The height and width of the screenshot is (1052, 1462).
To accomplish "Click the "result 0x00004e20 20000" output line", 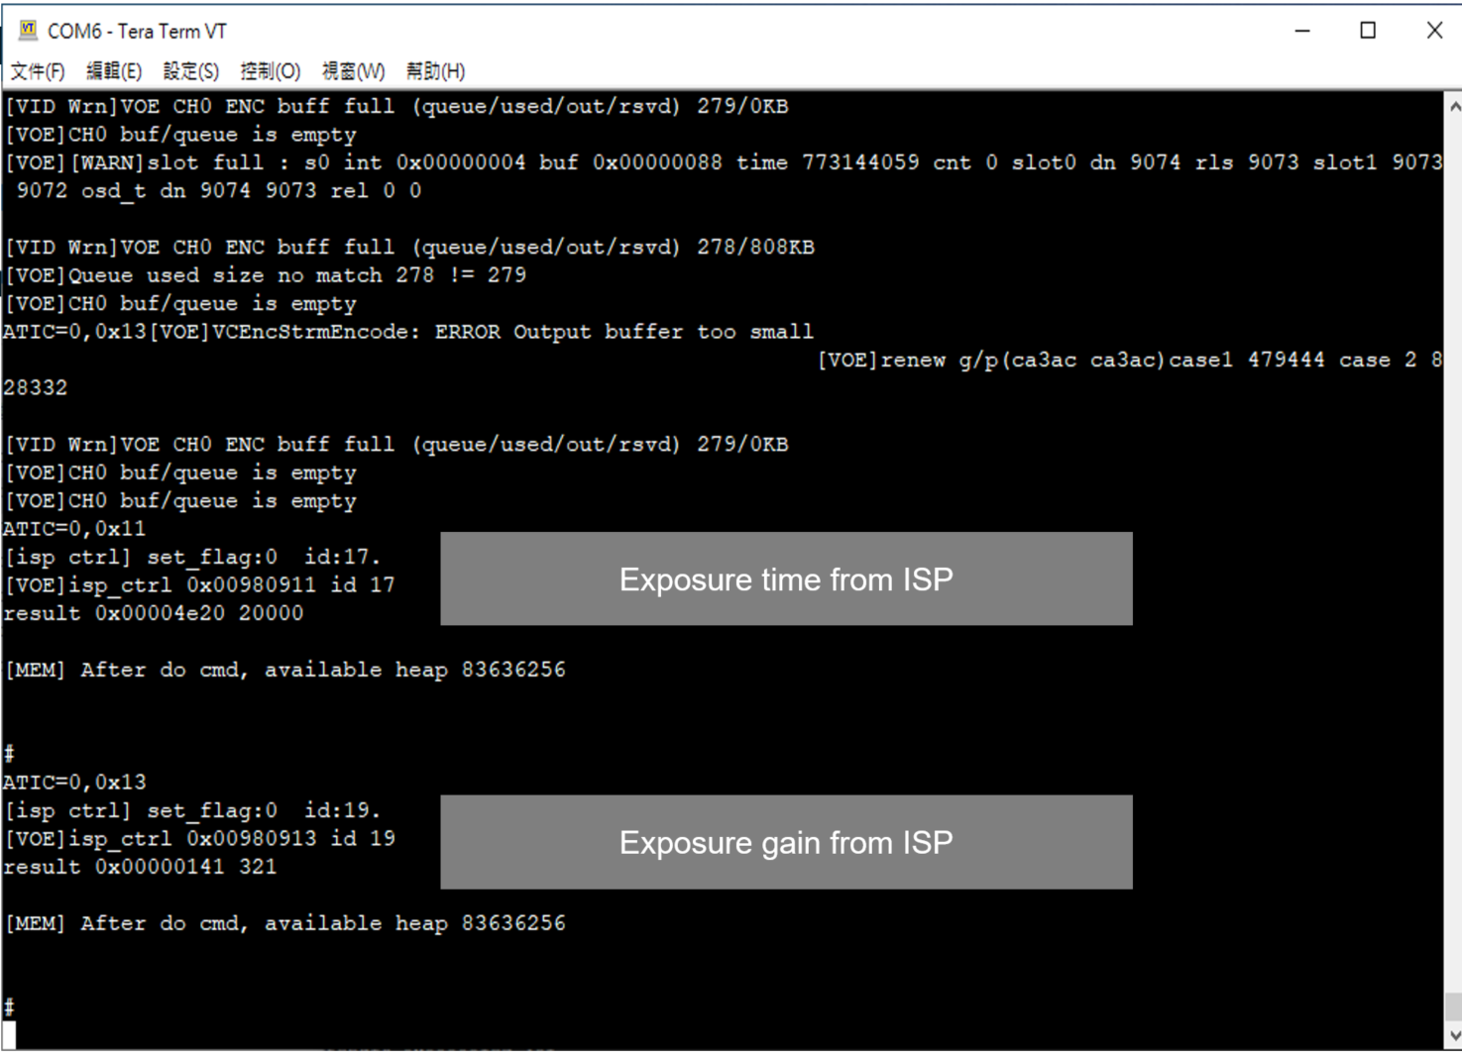I will [154, 613].
